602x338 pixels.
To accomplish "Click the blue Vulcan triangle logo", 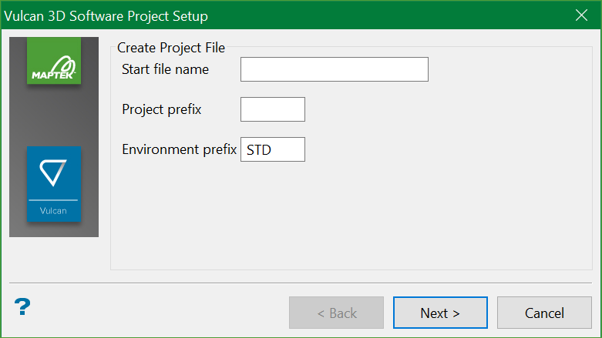I will [x=54, y=174].
